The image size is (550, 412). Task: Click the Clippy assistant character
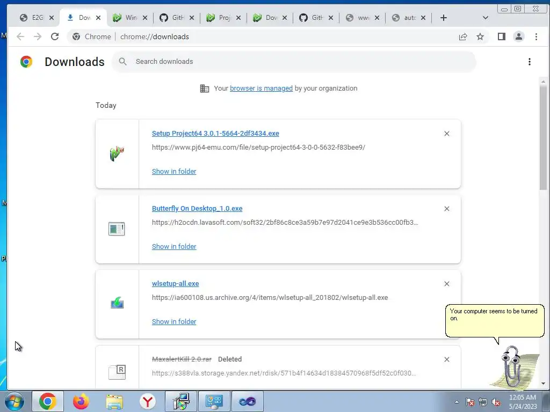515,367
